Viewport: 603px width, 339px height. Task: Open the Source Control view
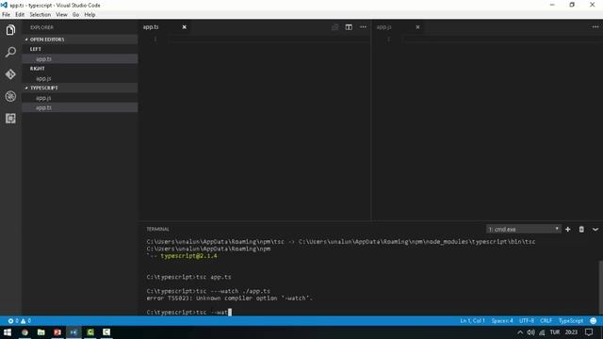10,73
